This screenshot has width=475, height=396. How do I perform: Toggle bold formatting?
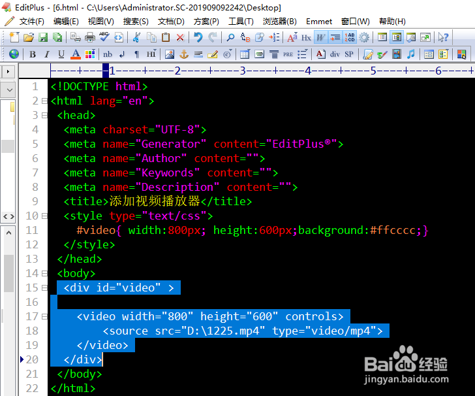33,54
